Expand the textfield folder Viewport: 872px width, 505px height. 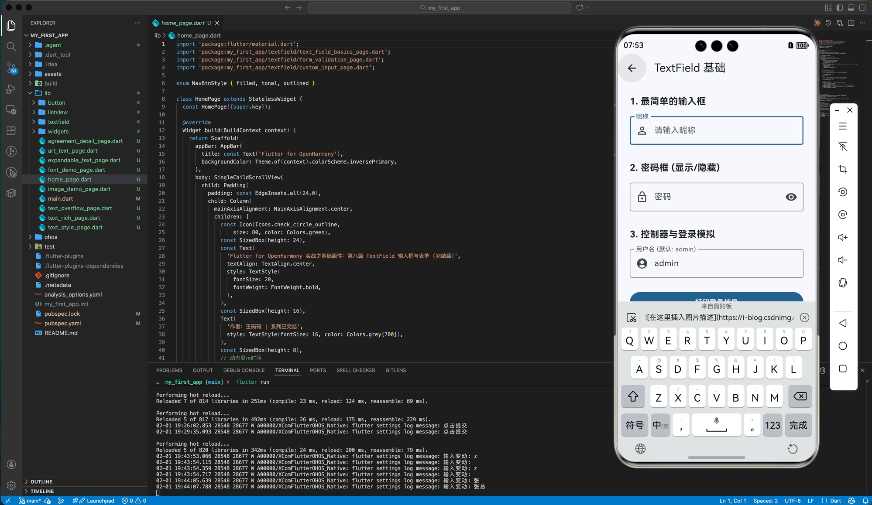(x=58, y=122)
